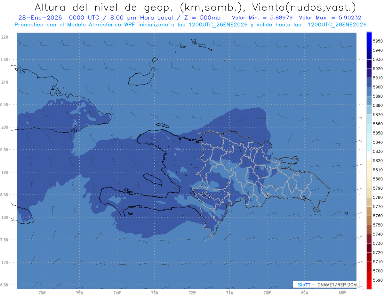The width and height of the screenshot is (384, 297).
Task: Click the '1.5N' latitude label
Action: pos(4,60)
